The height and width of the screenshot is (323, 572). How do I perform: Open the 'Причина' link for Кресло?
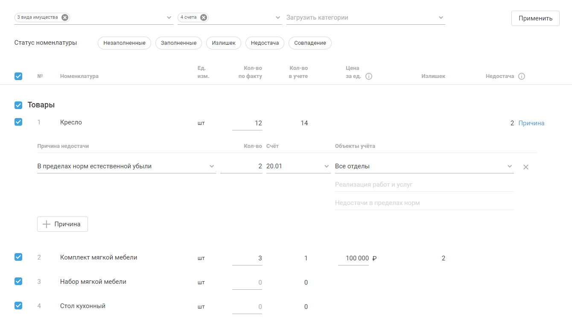[531, 123]
